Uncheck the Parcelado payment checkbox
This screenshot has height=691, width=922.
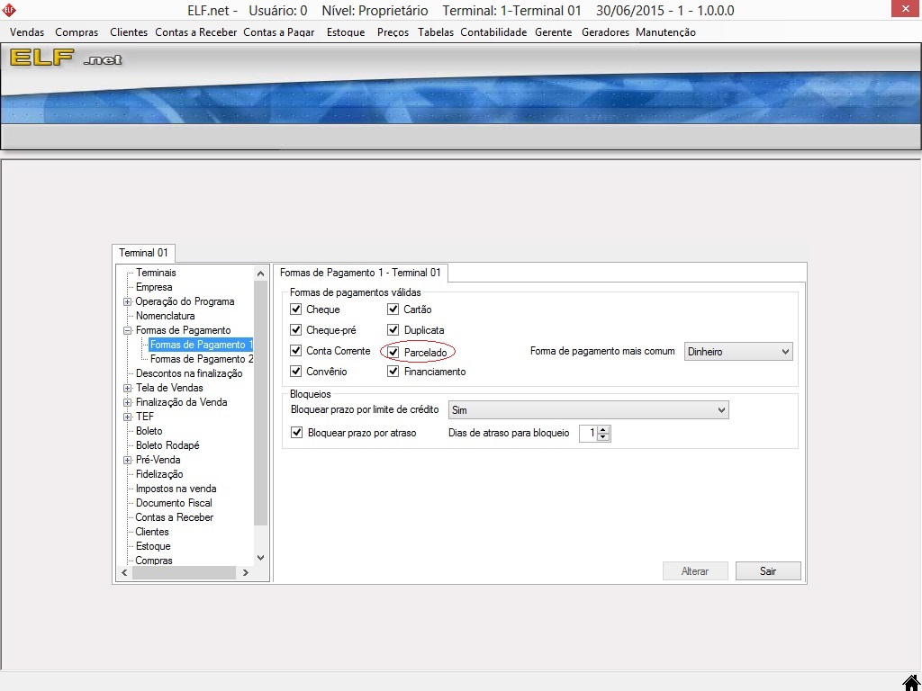[393, 353]
